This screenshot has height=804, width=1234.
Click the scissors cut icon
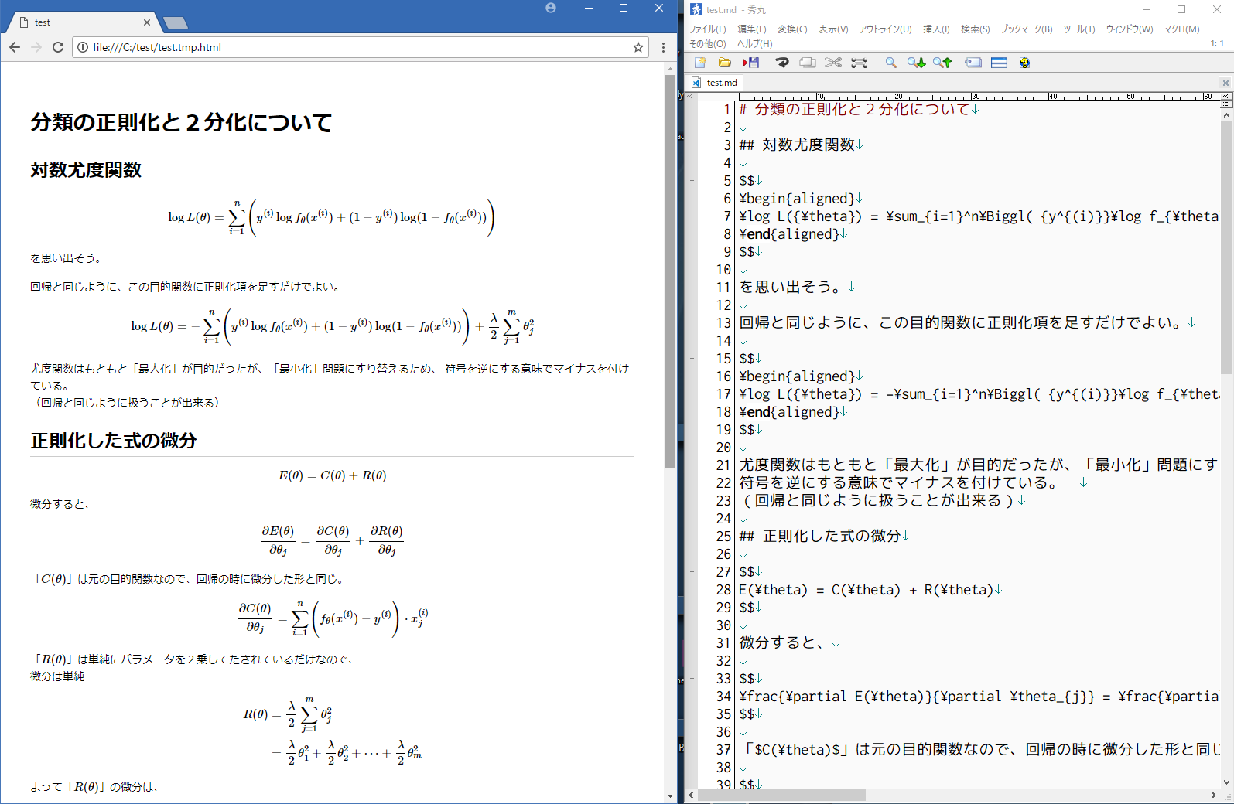833,63
